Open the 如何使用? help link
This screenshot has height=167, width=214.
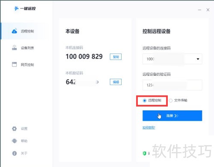(149, 128)
